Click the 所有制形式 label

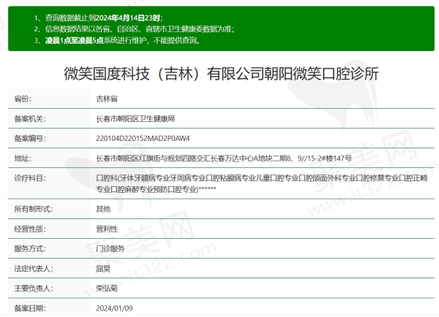pyautogui.click(x=34, y=209)
